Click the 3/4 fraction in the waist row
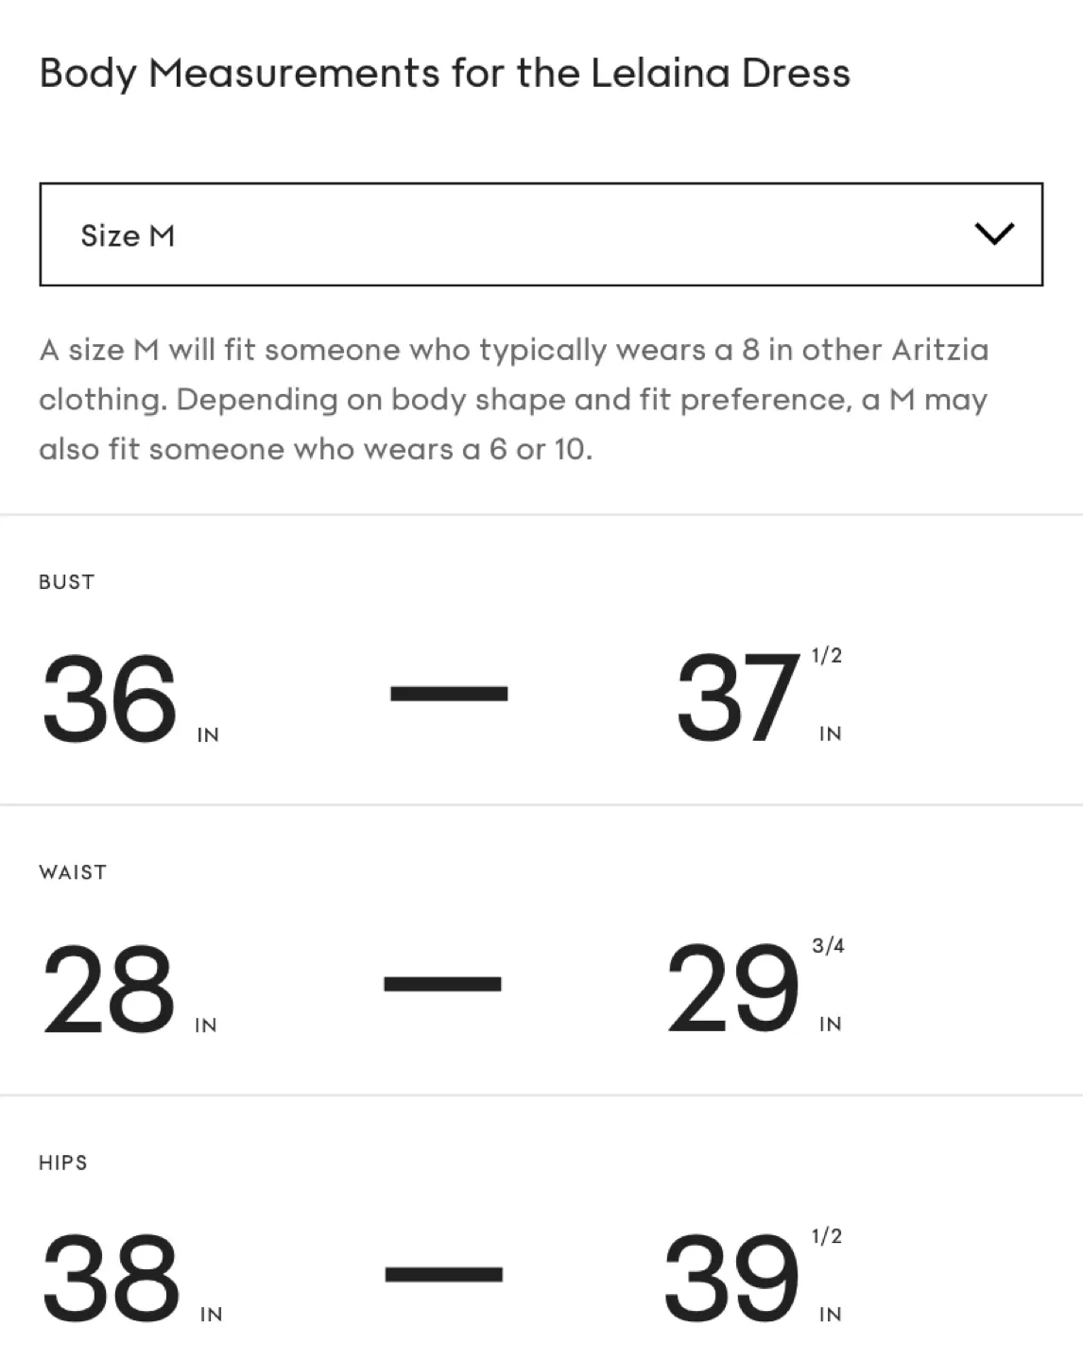The width and height of the screenshot is (1083, 1361). click(x=828, y=946)
